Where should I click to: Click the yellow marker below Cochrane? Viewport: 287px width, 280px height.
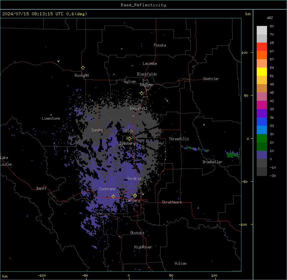[x=113, y=196]
